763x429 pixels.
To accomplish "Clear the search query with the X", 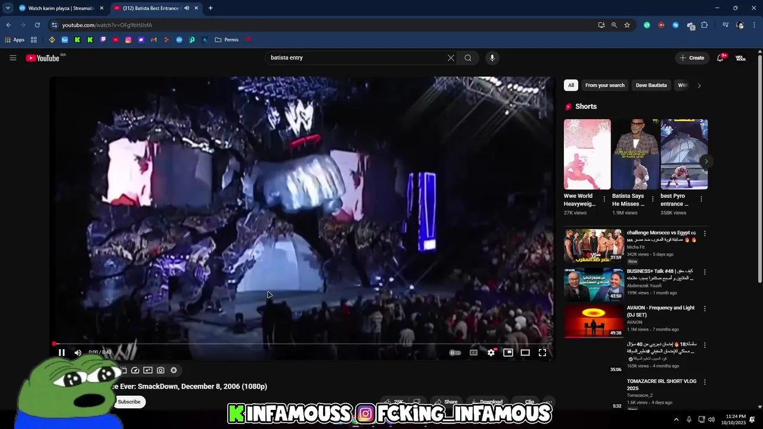I will (x=451, y=58).
